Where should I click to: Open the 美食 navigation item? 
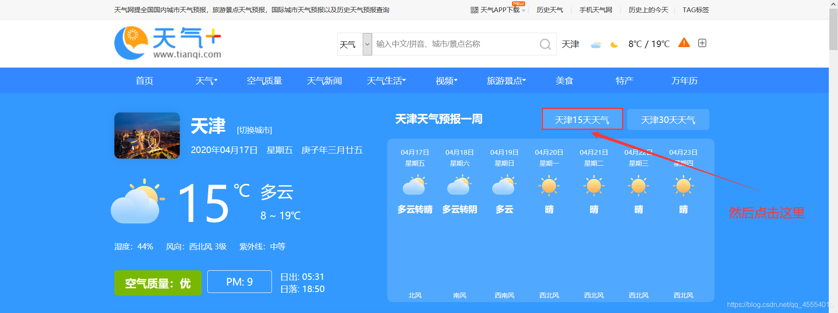tap(564, 81)
